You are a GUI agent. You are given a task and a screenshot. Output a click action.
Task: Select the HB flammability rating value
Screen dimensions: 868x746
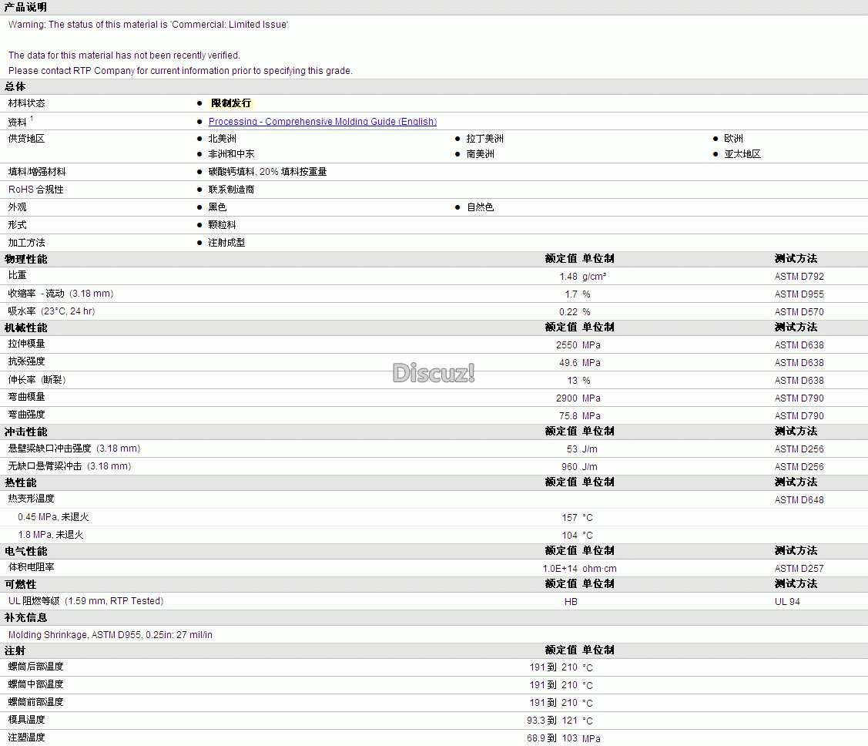(570, 602)
